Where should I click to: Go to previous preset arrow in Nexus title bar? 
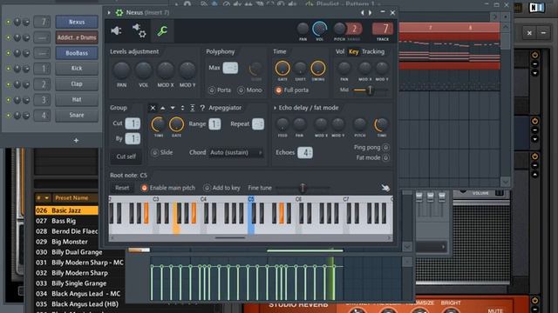[x=363, y=13]
